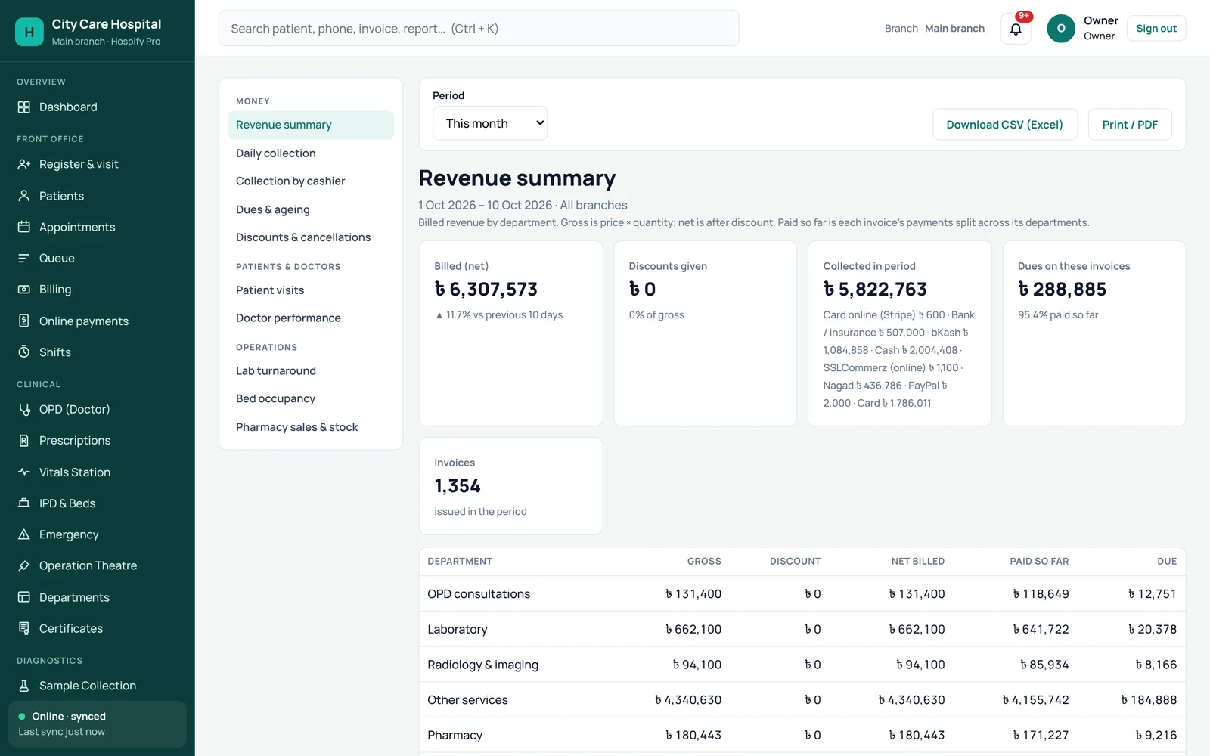Screen dimensions: 1210x756
Task: Click the Shifts clock icon
Action: (24, 352)
